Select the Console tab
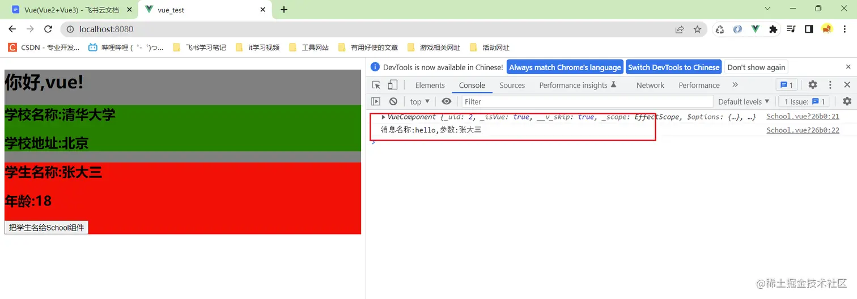The width and height of the screenshot is (857, 299). [472, 85]
